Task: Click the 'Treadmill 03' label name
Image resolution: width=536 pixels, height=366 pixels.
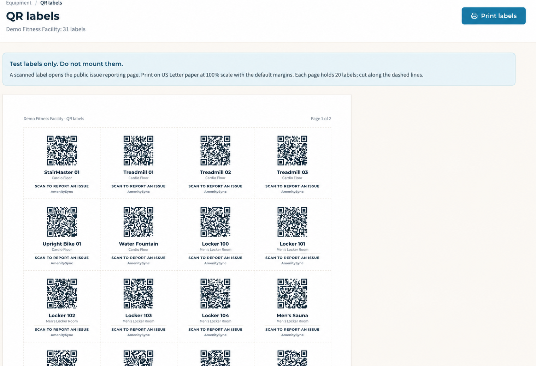Action: click(x=292, y=172)
